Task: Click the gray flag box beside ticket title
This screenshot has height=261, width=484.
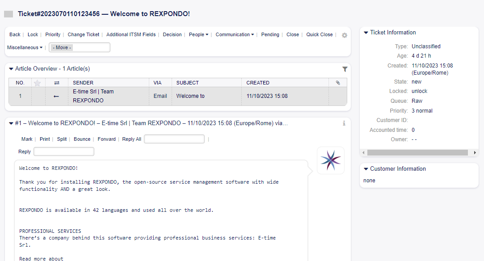Action: click(8, 14)
